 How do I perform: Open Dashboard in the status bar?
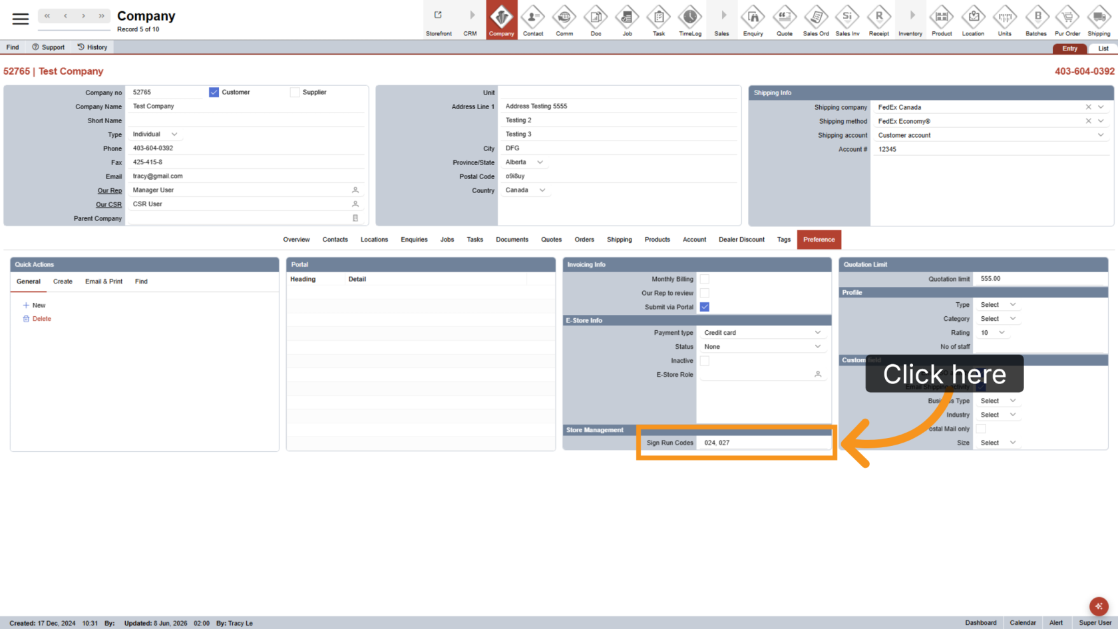(981, 623)
